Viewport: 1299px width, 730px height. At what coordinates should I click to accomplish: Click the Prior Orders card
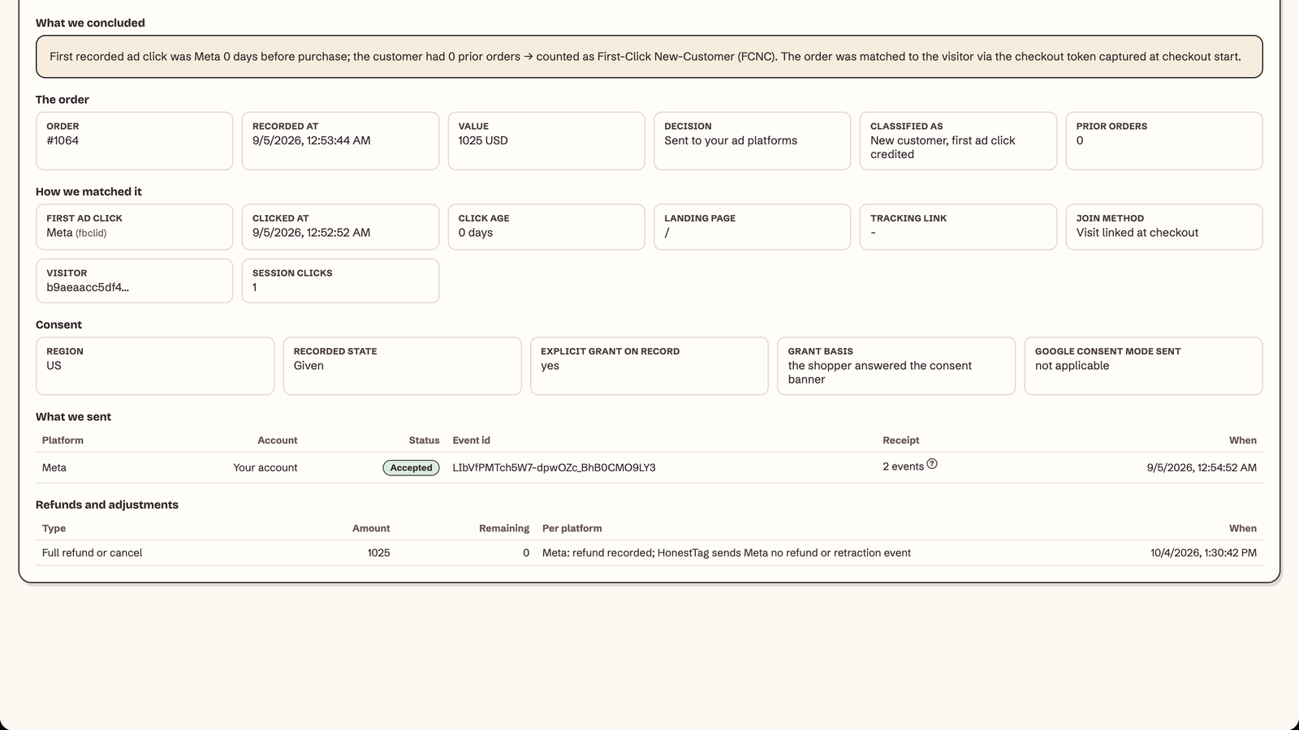coord(1164,141)
